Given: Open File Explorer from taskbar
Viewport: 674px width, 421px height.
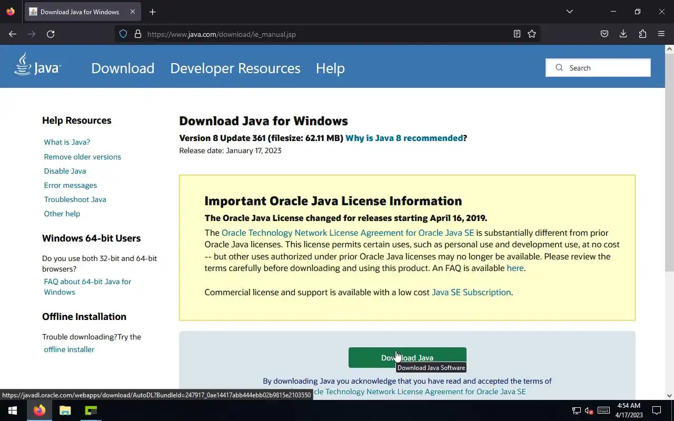Looking at the screenshot, I should (65, 410).
